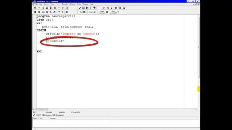
Task: Click the blue globe icon in the second toolbar row
Action: pos(67,12)
